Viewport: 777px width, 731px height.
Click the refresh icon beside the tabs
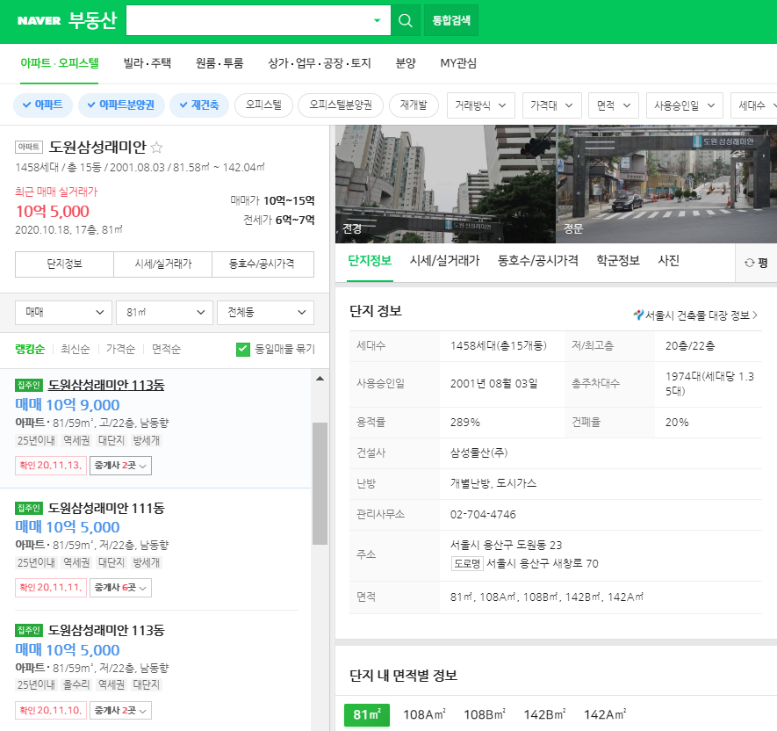[x=749, y=263]
